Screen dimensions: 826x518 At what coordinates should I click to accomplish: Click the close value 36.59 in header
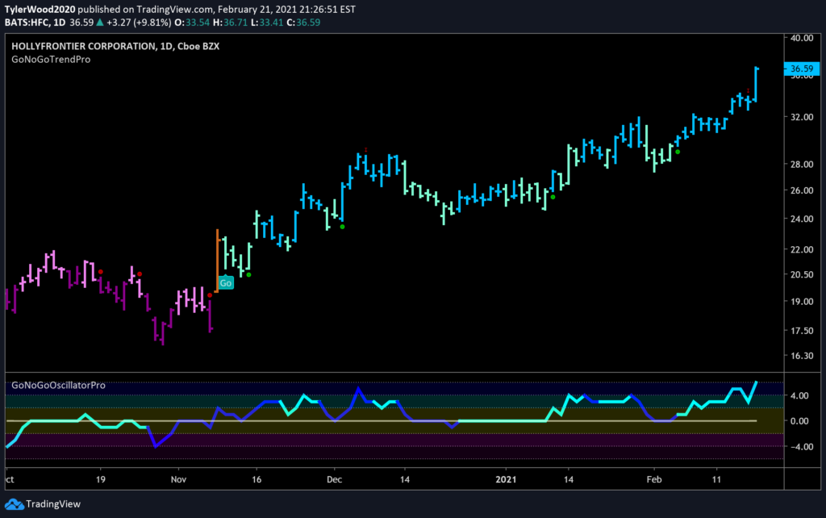308,23
